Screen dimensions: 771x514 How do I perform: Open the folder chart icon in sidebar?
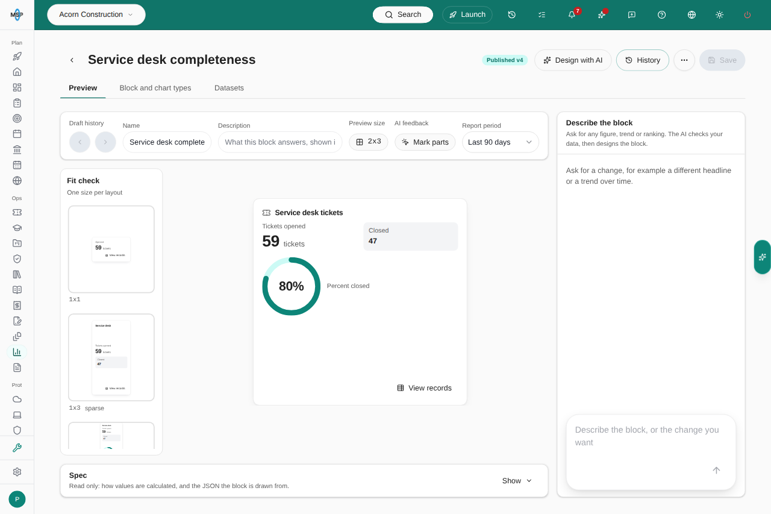[x=17, y=243]
